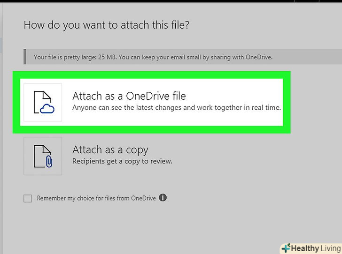Click the 'How do you want to attach this file?' heading

pyautogui.click(x=106, y=25)
